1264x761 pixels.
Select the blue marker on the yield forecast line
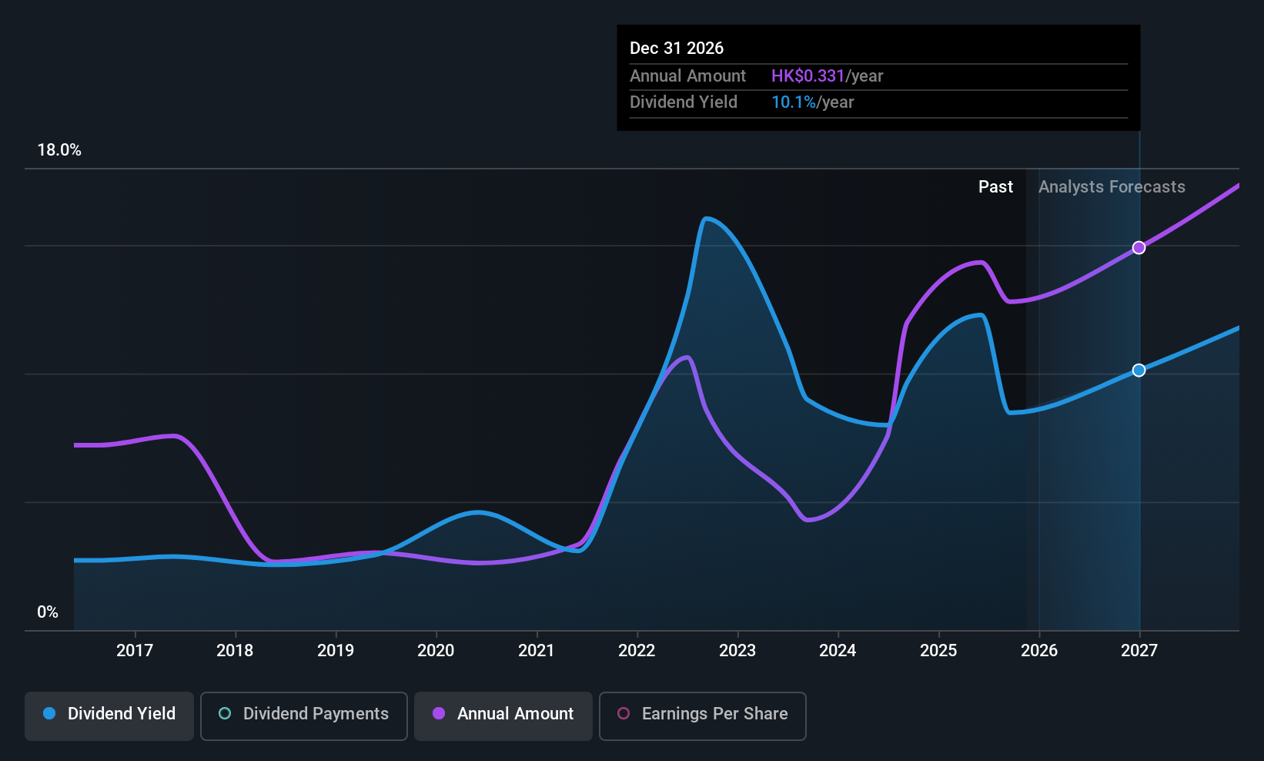pos(1139,370)
